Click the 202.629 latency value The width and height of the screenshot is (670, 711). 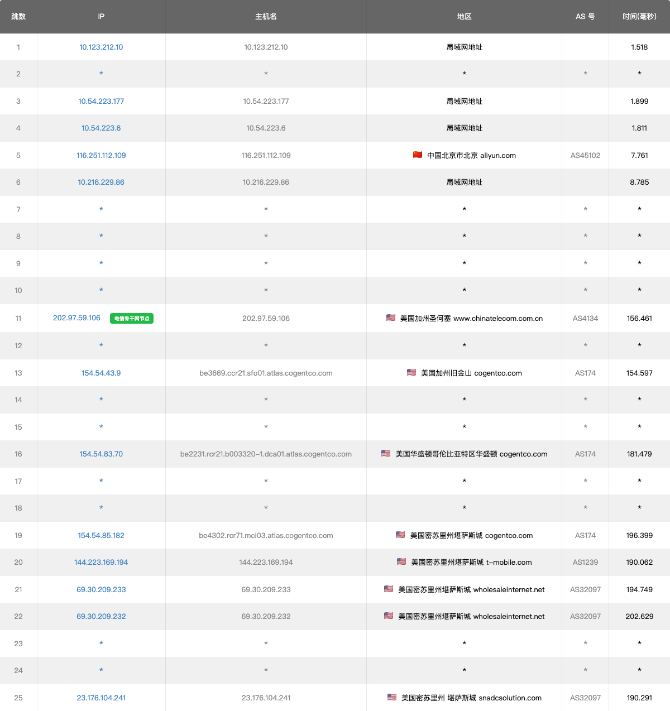coord(639,617)
